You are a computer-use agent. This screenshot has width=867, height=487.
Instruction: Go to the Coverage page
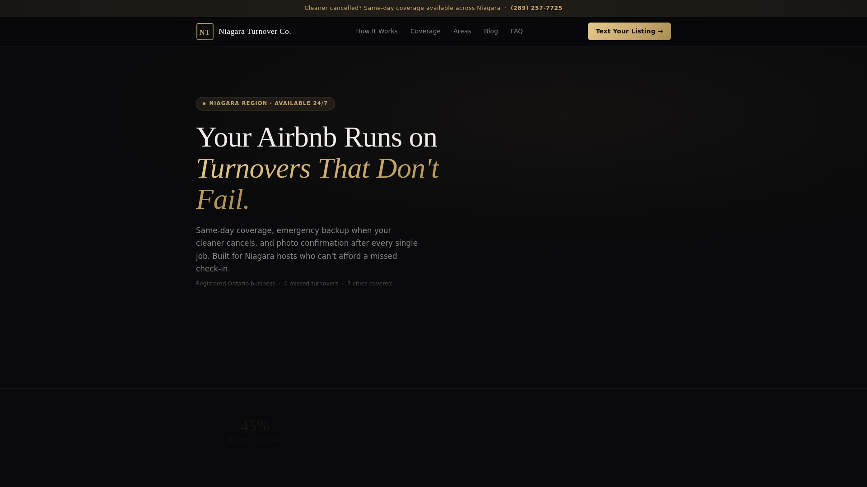coord(425,31)
